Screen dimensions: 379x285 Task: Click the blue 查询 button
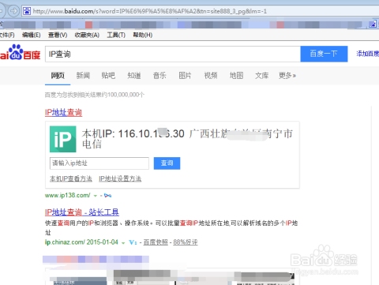coord(167,163)
